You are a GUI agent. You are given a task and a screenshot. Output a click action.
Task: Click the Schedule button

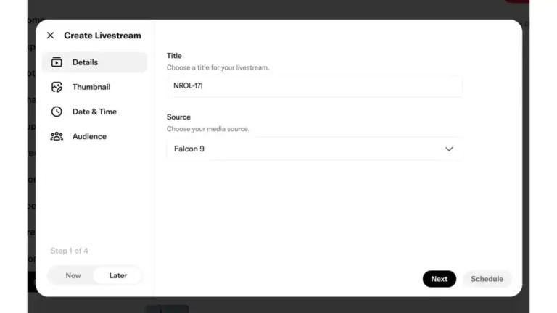tap(487, 279)
